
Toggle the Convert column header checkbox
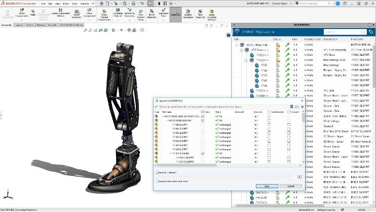point(289,112)
